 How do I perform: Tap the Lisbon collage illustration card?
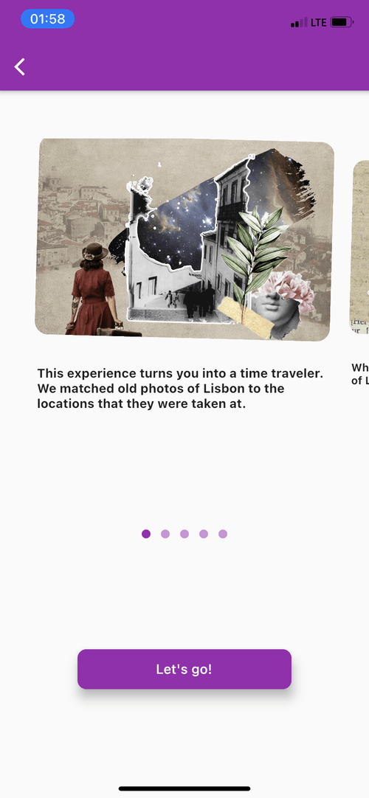184,239
